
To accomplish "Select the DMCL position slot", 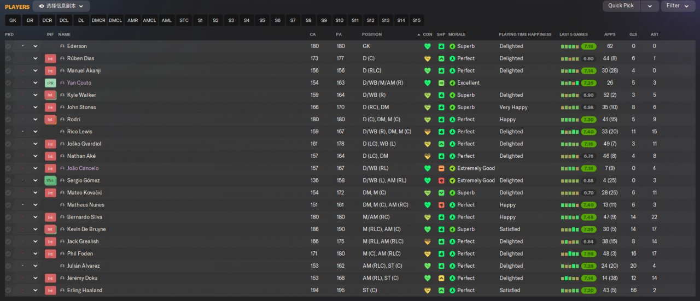I will pos(115,20).
